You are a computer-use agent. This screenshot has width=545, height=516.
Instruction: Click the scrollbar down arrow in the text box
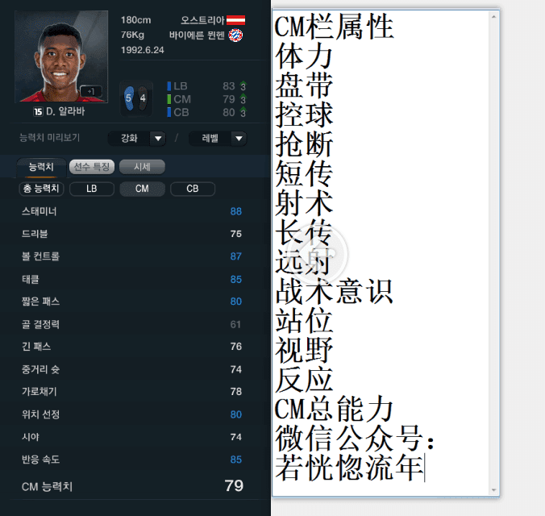(x=493, y=490)
